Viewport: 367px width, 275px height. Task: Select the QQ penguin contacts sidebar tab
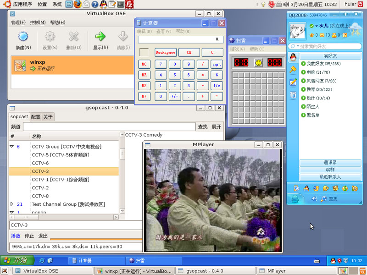pos(293,57)
